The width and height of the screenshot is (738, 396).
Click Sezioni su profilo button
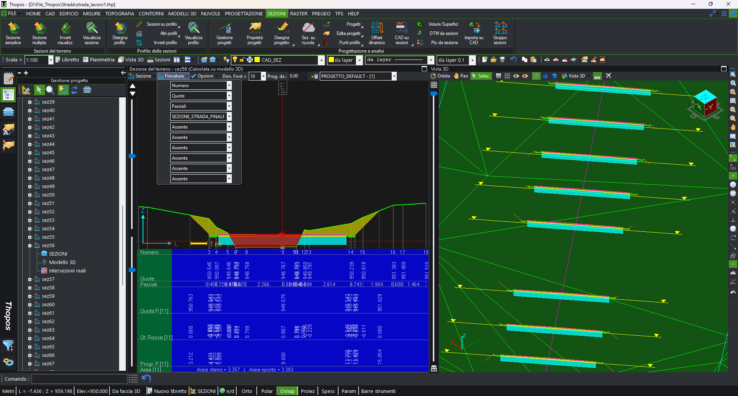pos(157,24)
